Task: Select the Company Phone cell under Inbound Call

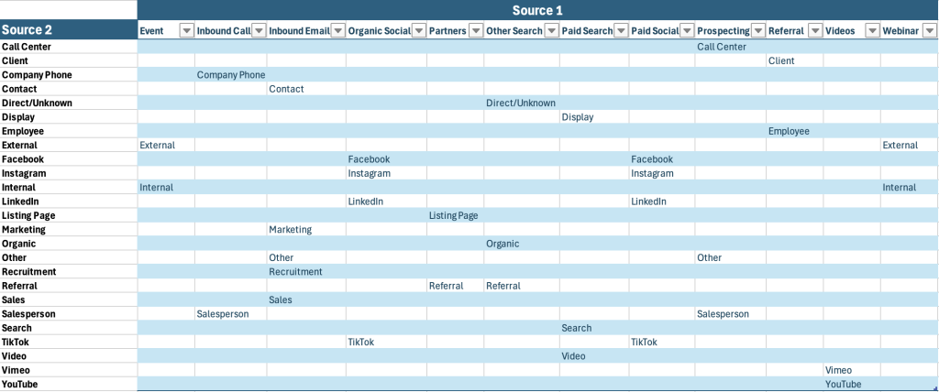Action: pyautogui.click(x=230, y=75)
